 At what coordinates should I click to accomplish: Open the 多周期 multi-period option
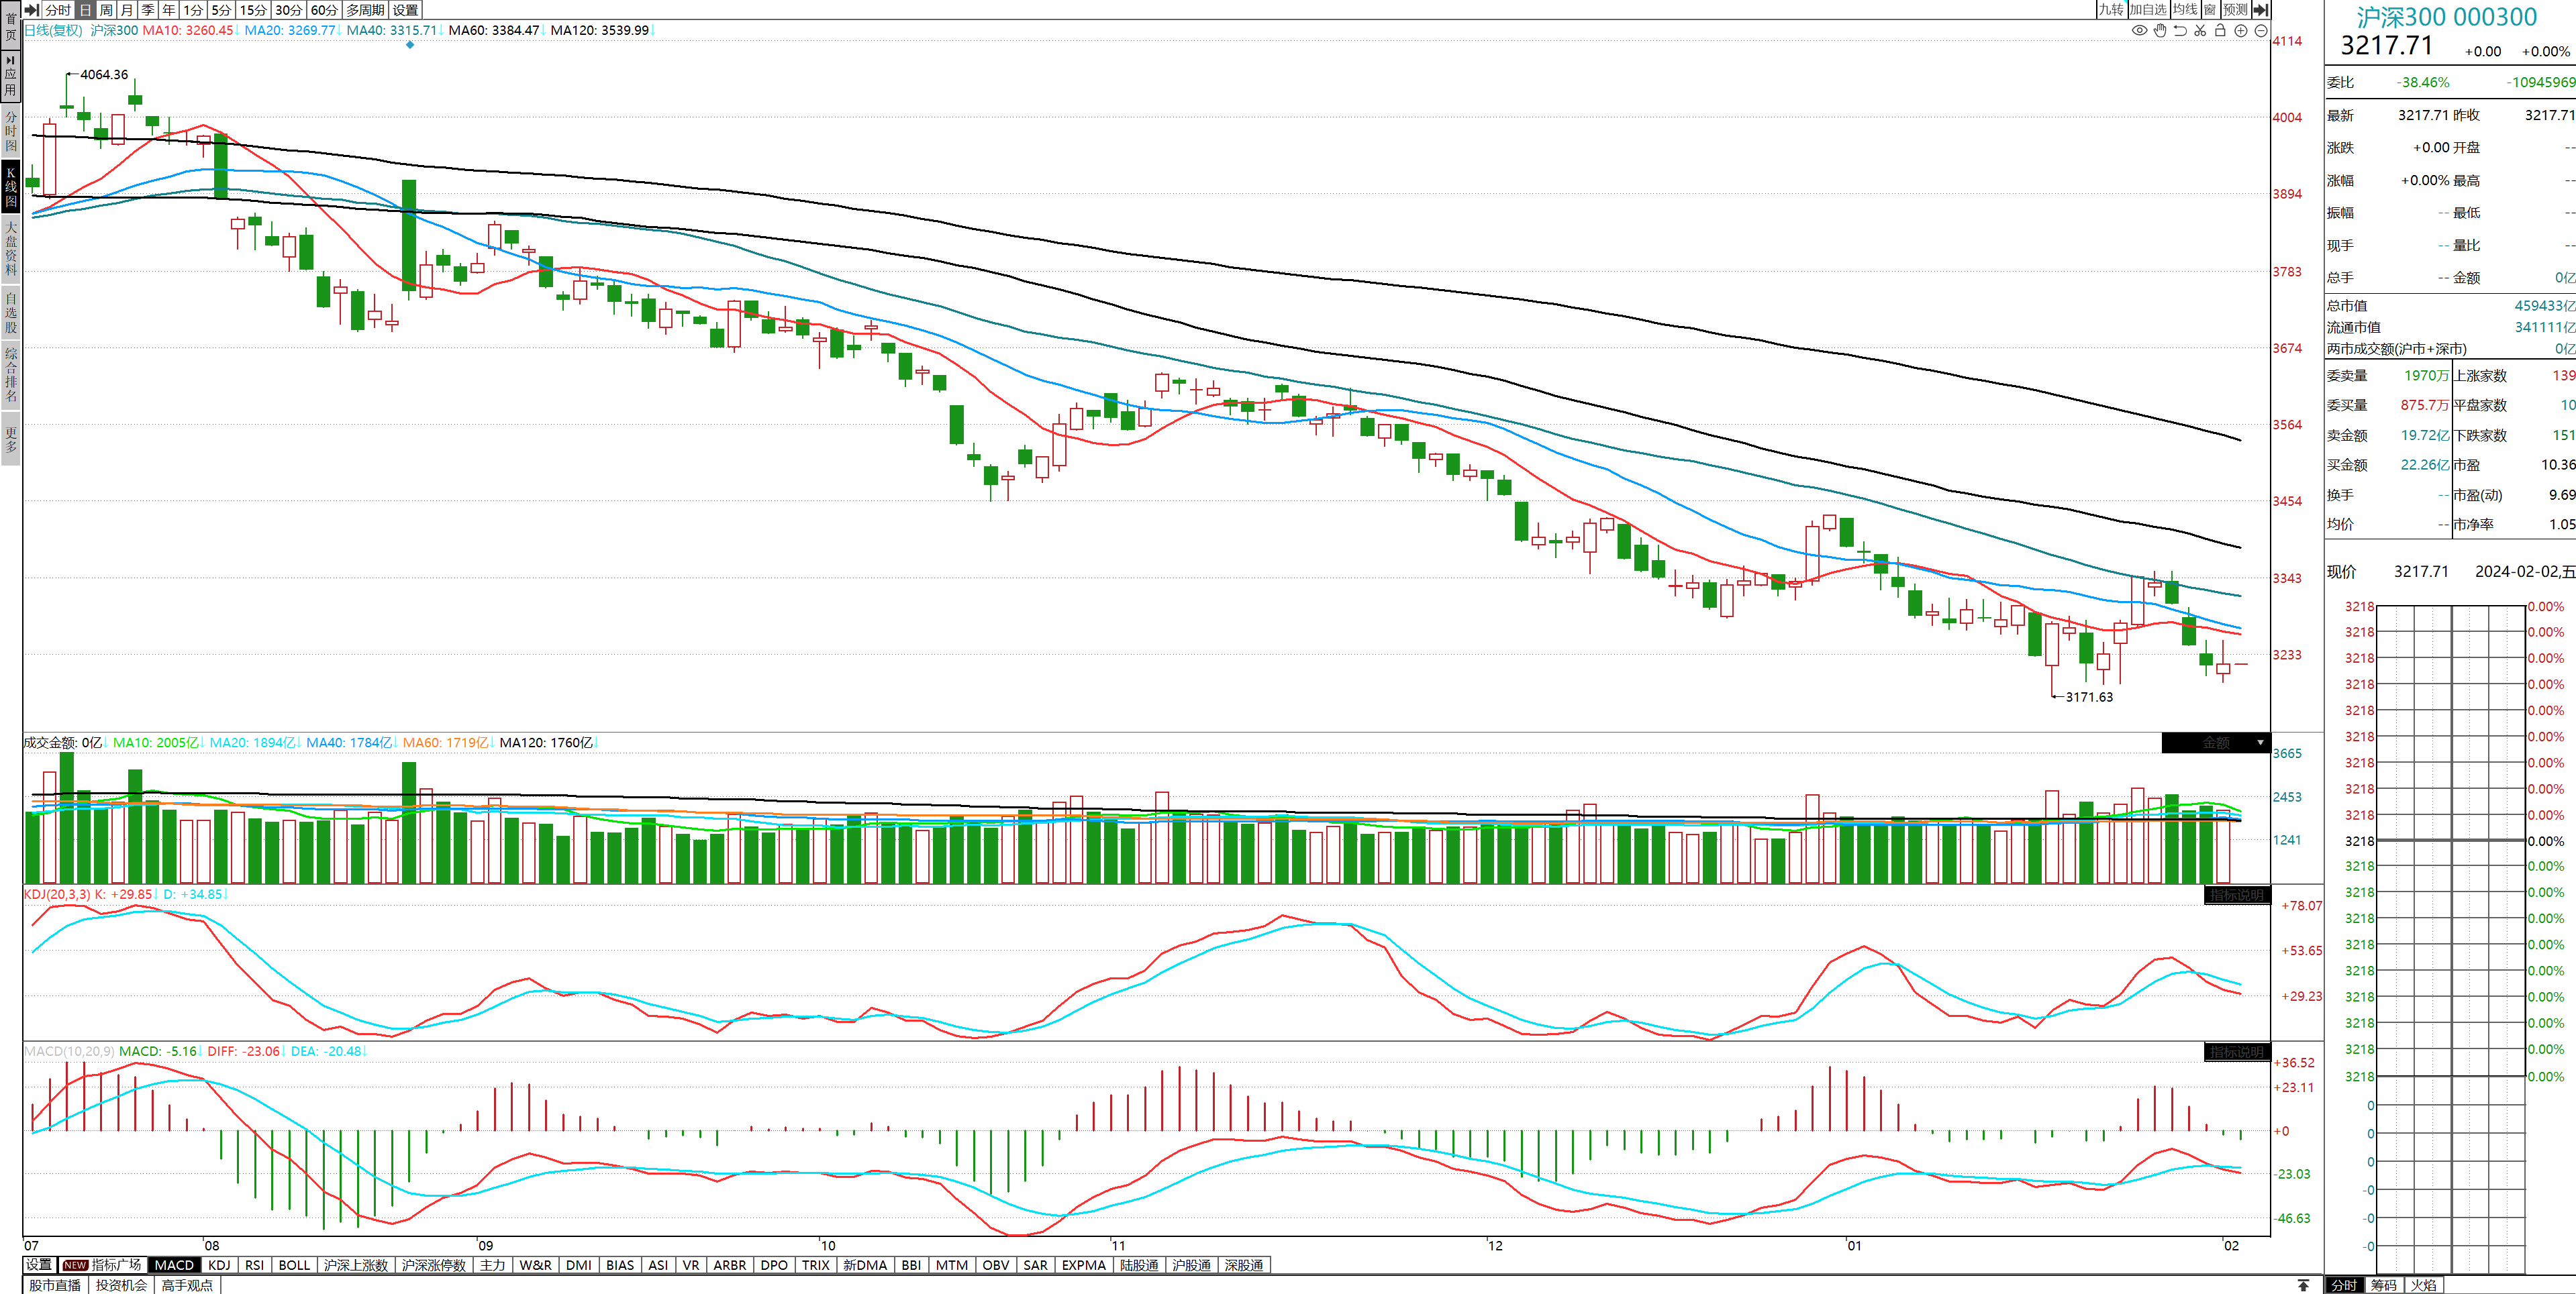pos(365,10)
